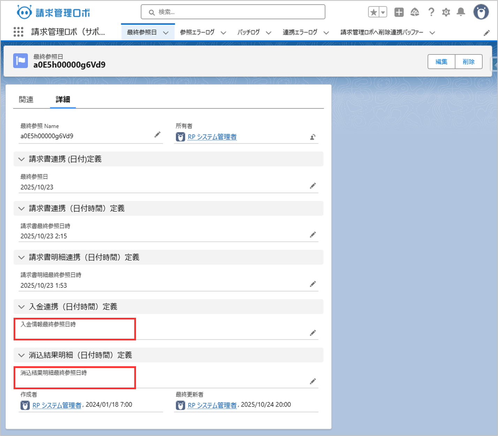Collapse the 請求書連携 (日付)定義 section

22,159
